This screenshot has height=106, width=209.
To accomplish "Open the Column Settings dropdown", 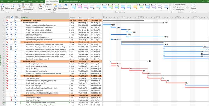I will tap(29, 7).
